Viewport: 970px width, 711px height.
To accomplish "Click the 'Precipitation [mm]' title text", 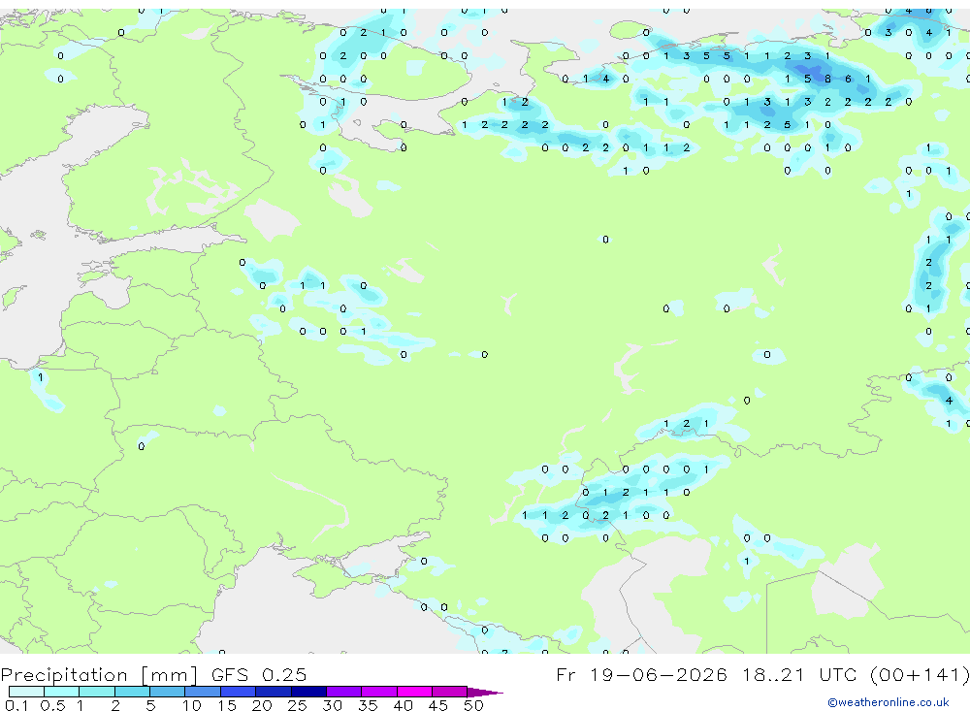I will coord(100,674).
